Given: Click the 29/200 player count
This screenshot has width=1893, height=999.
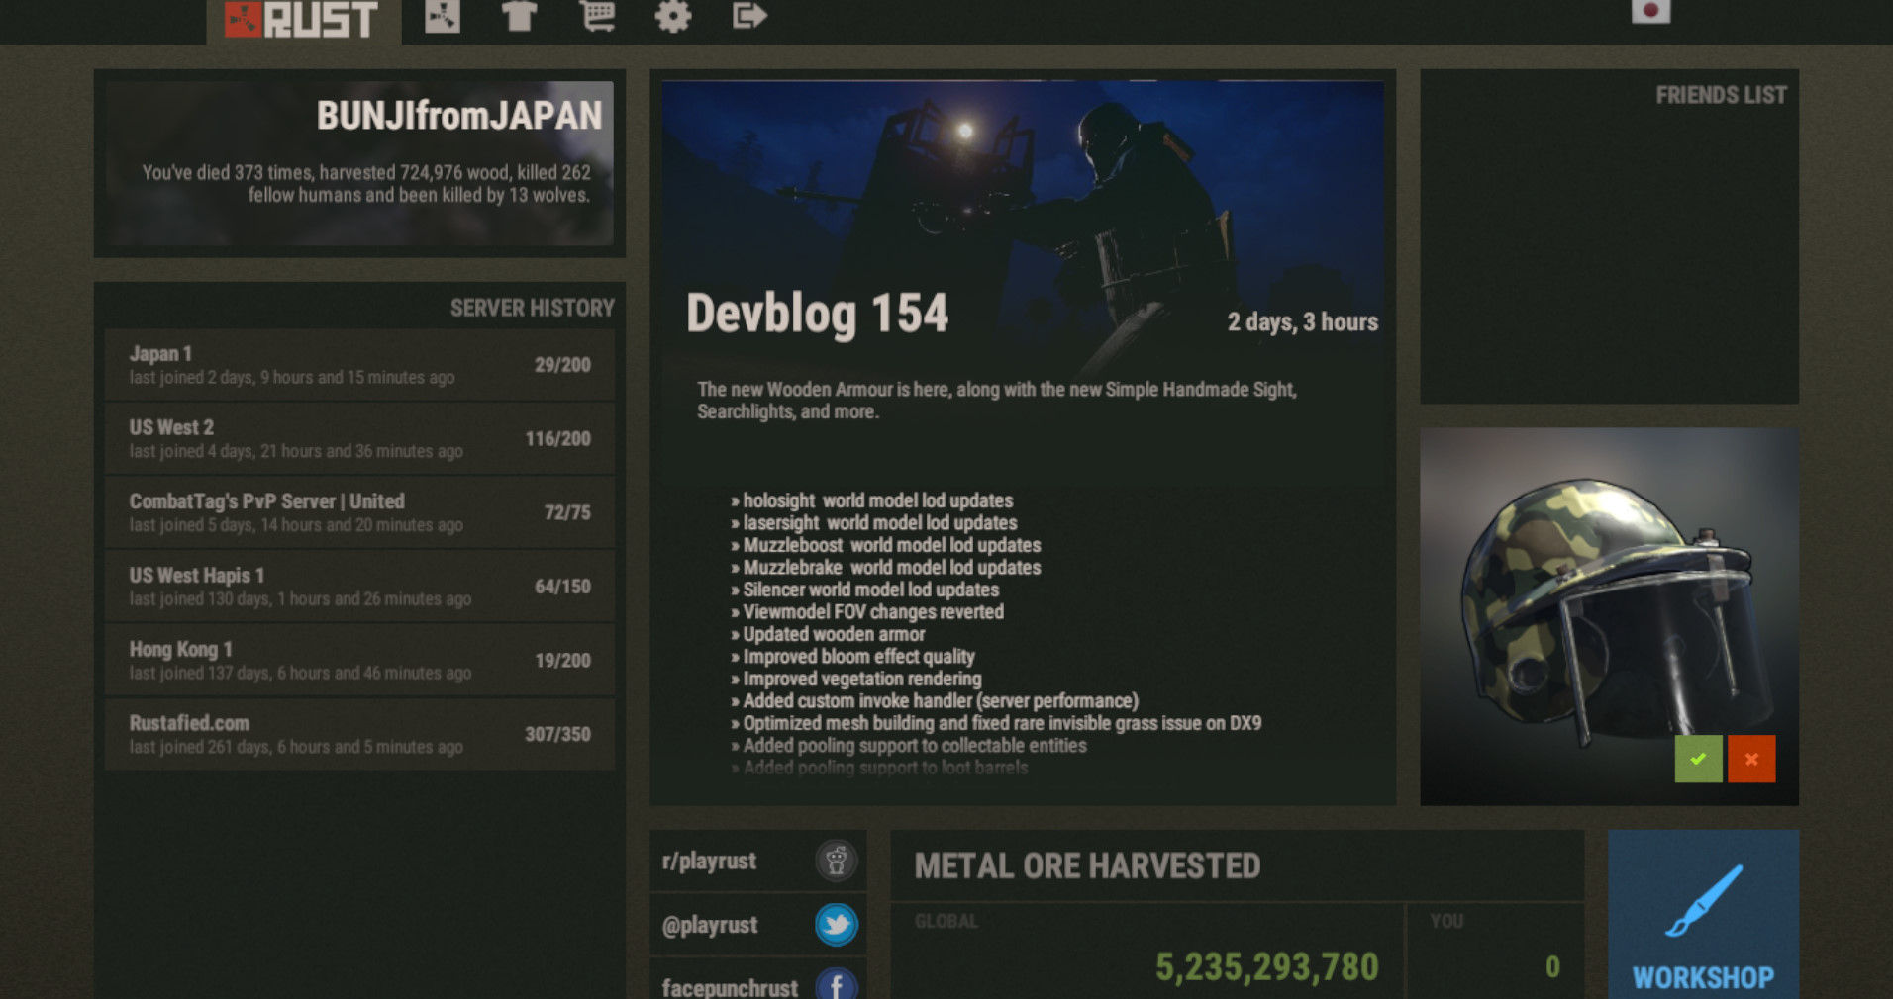Looking at the screenshot, I should tap(562, 365).
